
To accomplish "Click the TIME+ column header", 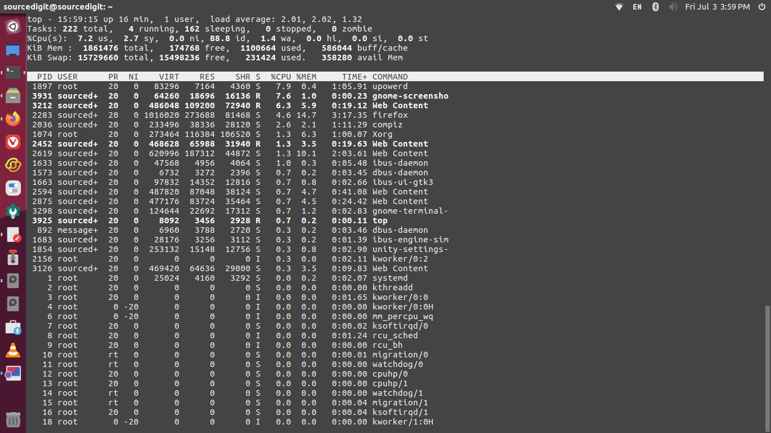I will tap(354, 77).
